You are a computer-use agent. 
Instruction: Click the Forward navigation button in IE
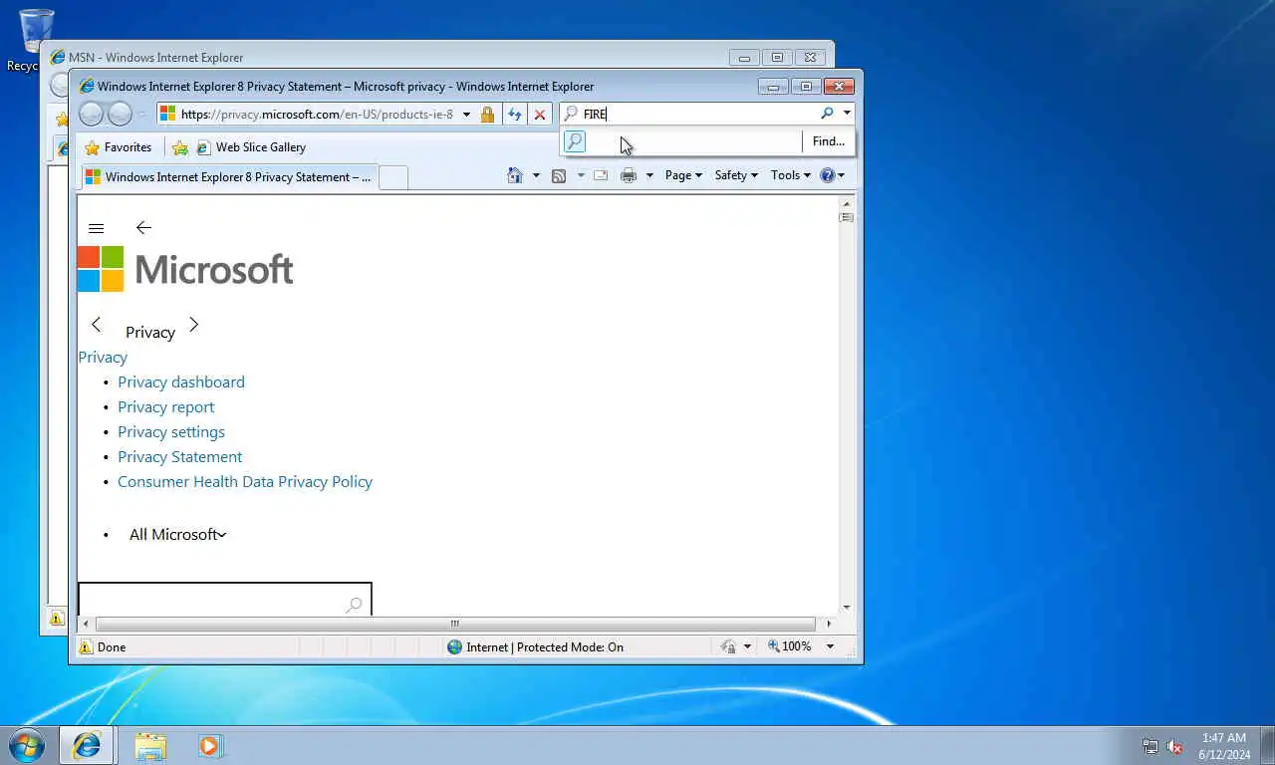click(120, 115)
